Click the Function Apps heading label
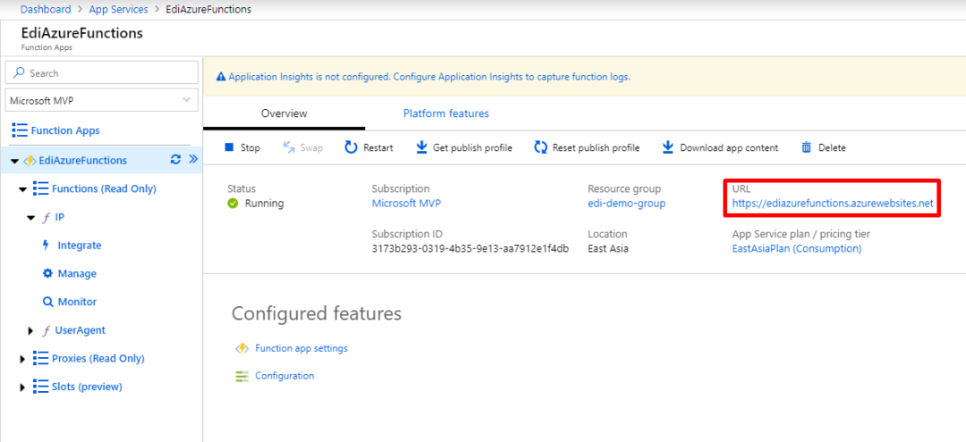 (64, 130)
